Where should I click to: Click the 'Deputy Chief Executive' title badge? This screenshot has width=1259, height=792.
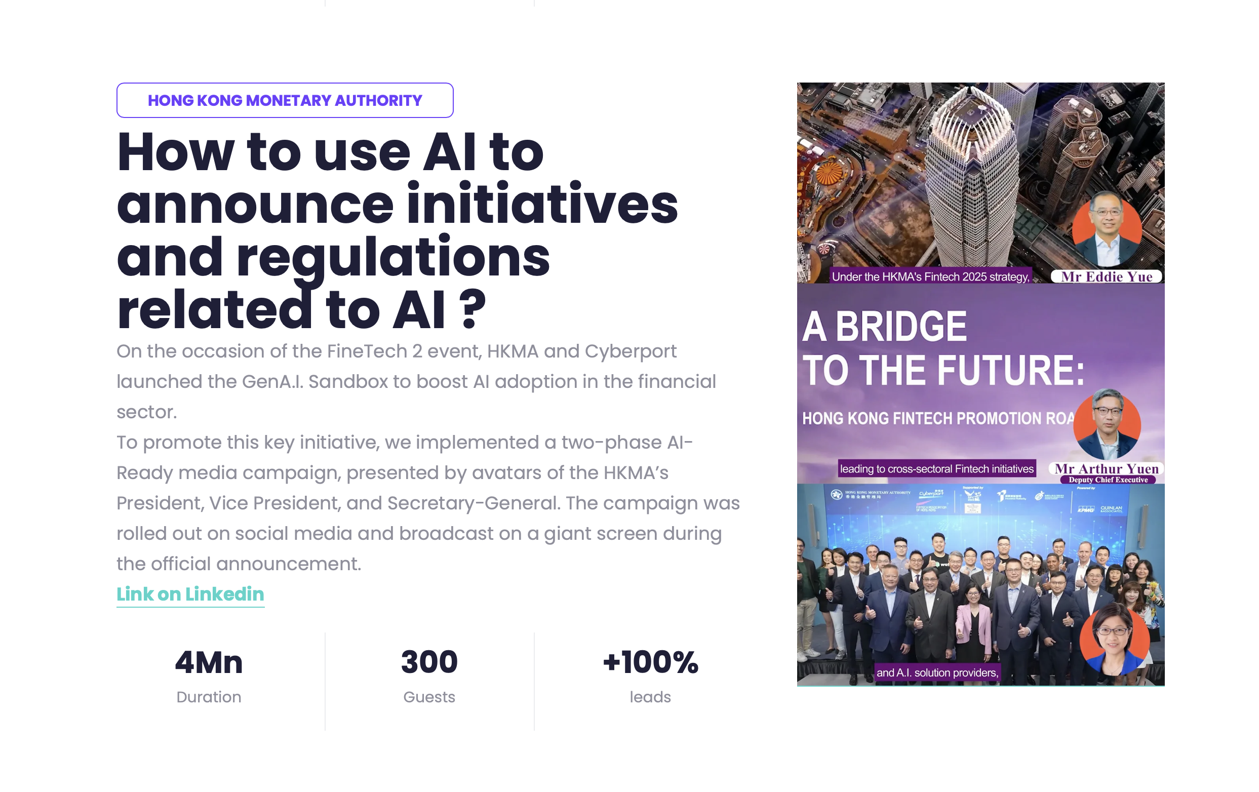pyautogui.click(x=1108, y=480)
